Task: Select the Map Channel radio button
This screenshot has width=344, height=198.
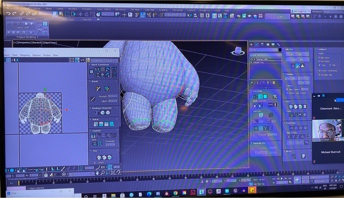Action: pos(287,89)
